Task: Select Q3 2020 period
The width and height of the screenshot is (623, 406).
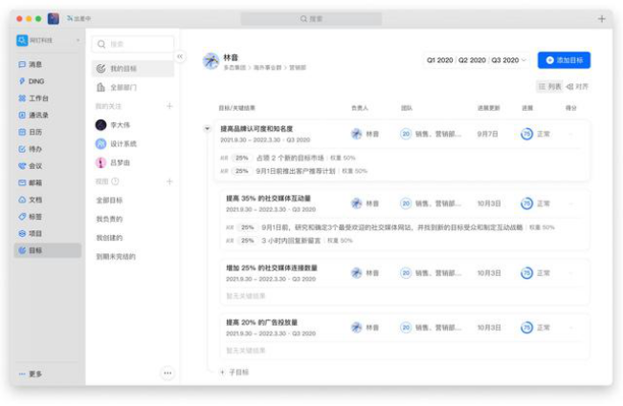Action: (x=505, y=60)
